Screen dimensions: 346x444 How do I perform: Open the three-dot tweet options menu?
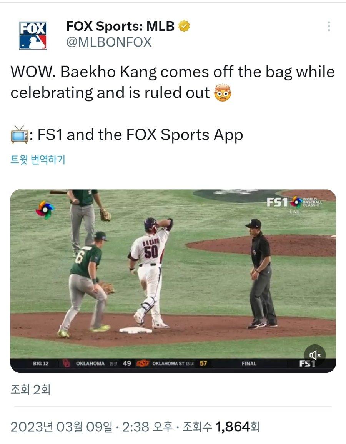click(x=329, y=26)
